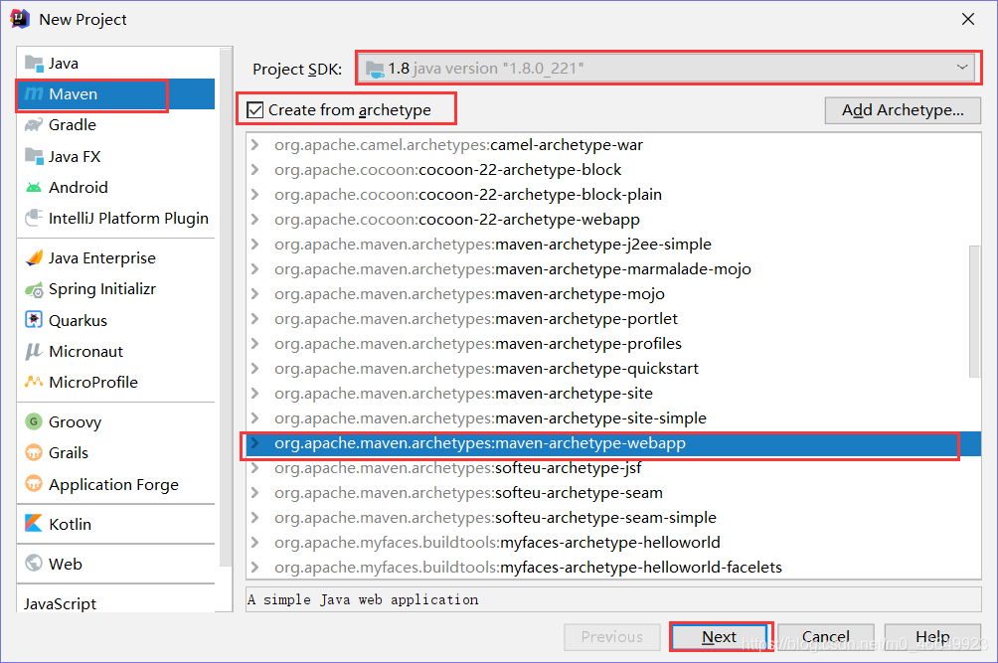
Task: Expand myfaces-archetype-helloworld node
Action: coord(255,542)
